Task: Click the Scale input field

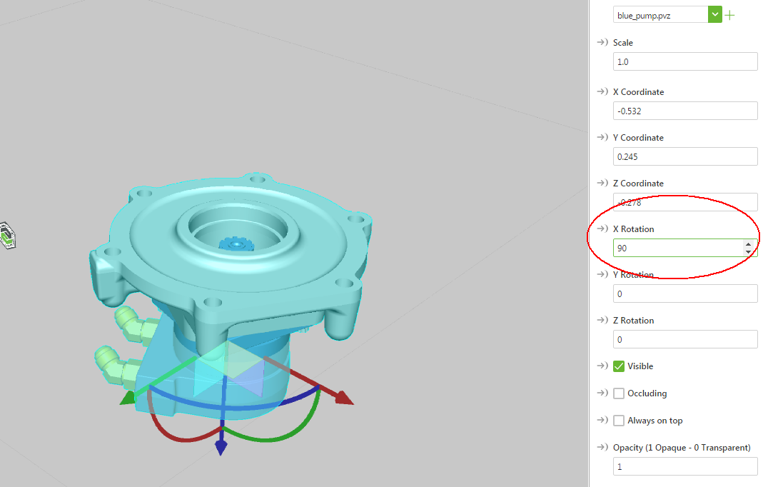Action: point(685,62)
